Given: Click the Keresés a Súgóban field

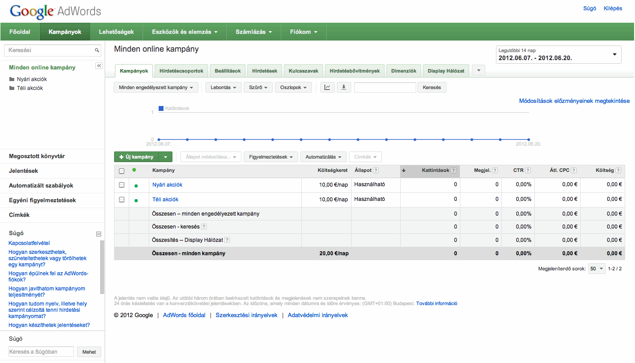Looking at the screenshot, I should coord(41,352).
